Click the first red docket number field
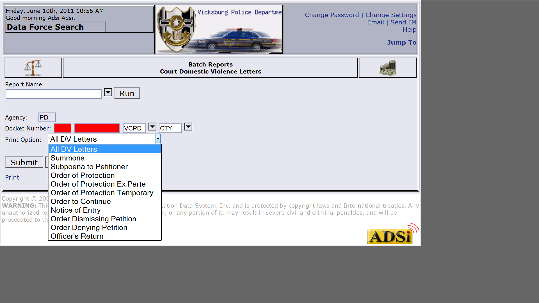Screen dimensions: 539x303 click(x=63, y=128)
